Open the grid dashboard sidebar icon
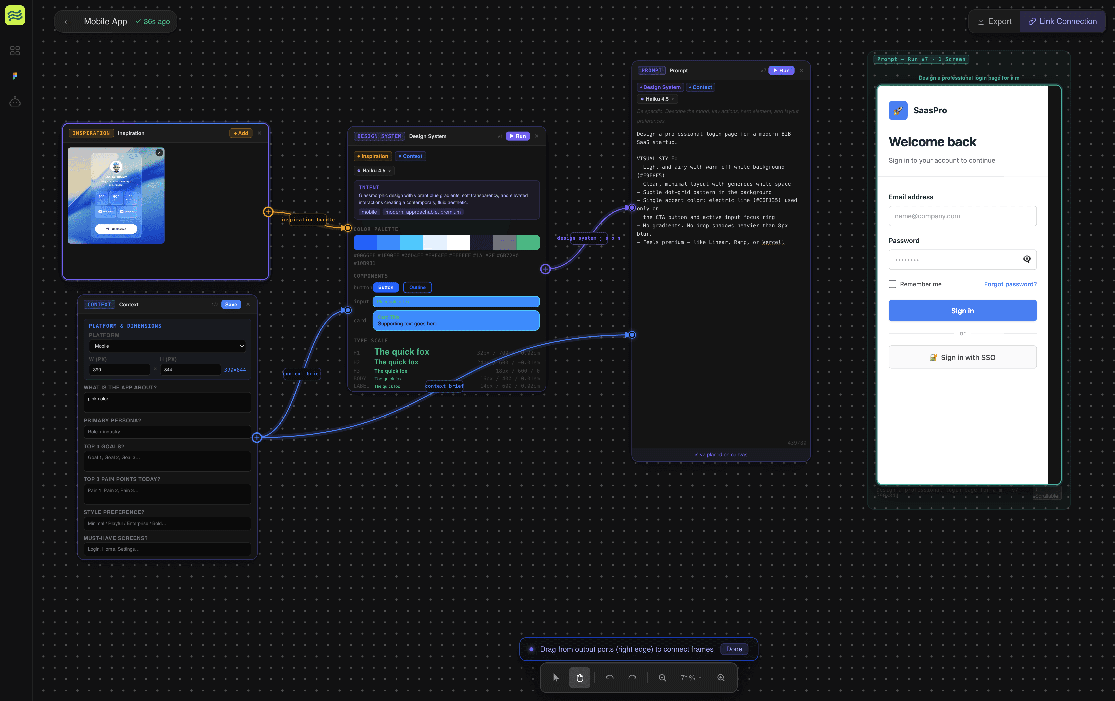 point(15,50)
